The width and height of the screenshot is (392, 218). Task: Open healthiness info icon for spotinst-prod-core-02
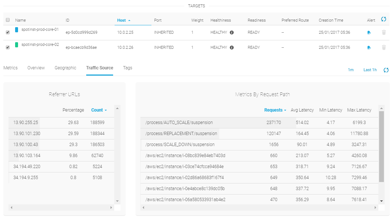pyautogui.click(x=232, y=47)
